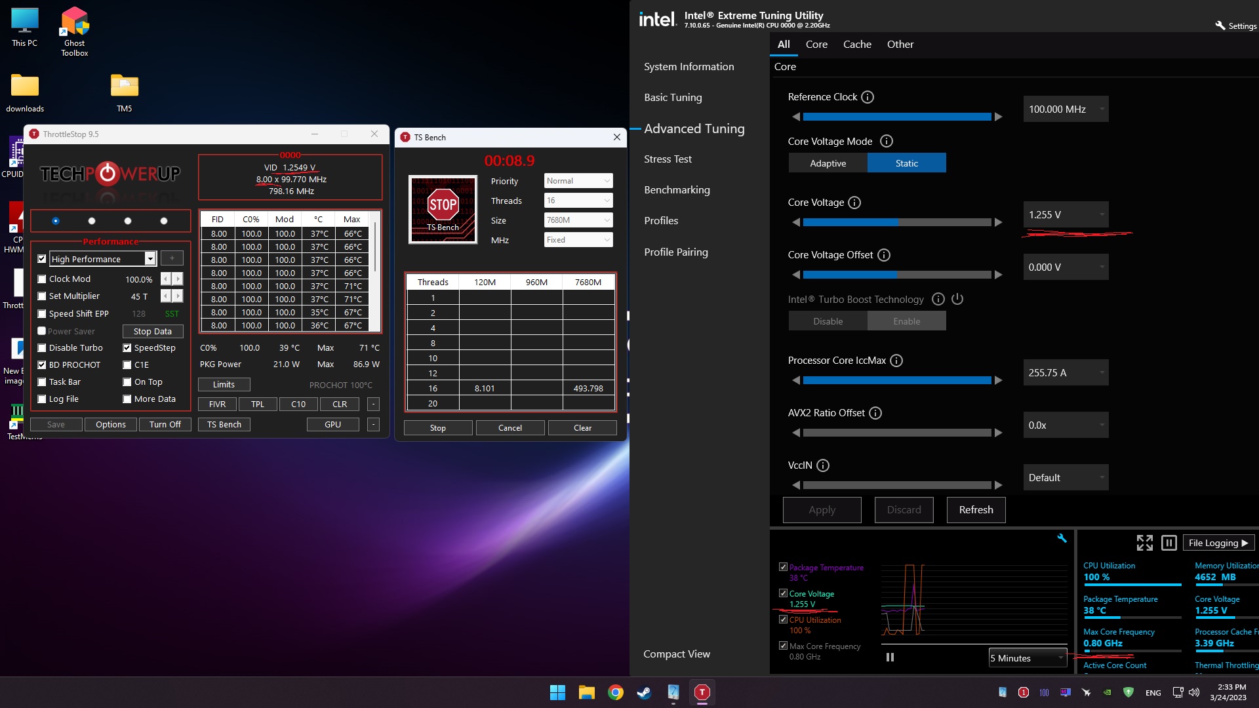This screenshot has height=708, width=1259.
Task: Click the FIVR button in ThrottleStop
Action: click(x=217, y=404)
